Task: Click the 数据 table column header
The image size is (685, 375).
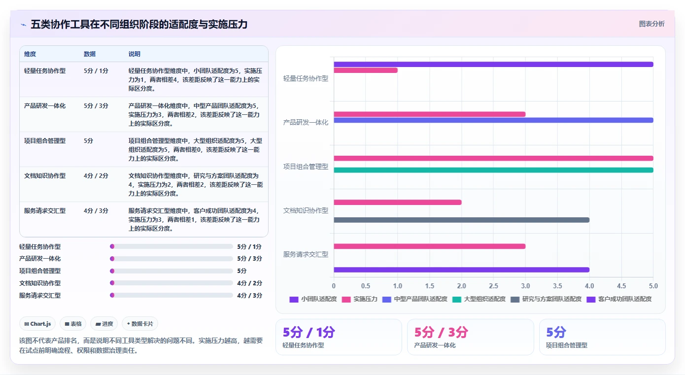Action: pyautogui.click(x=90, y=54)
